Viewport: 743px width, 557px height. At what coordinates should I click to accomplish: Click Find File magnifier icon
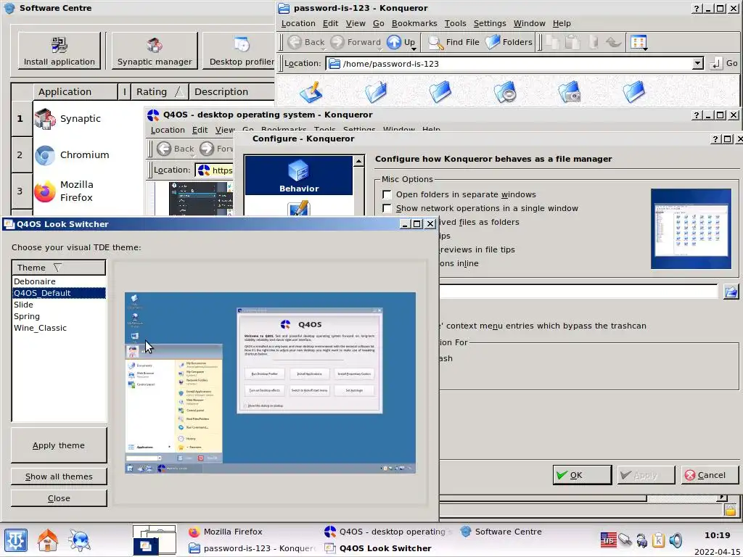(x=435, y=42)
